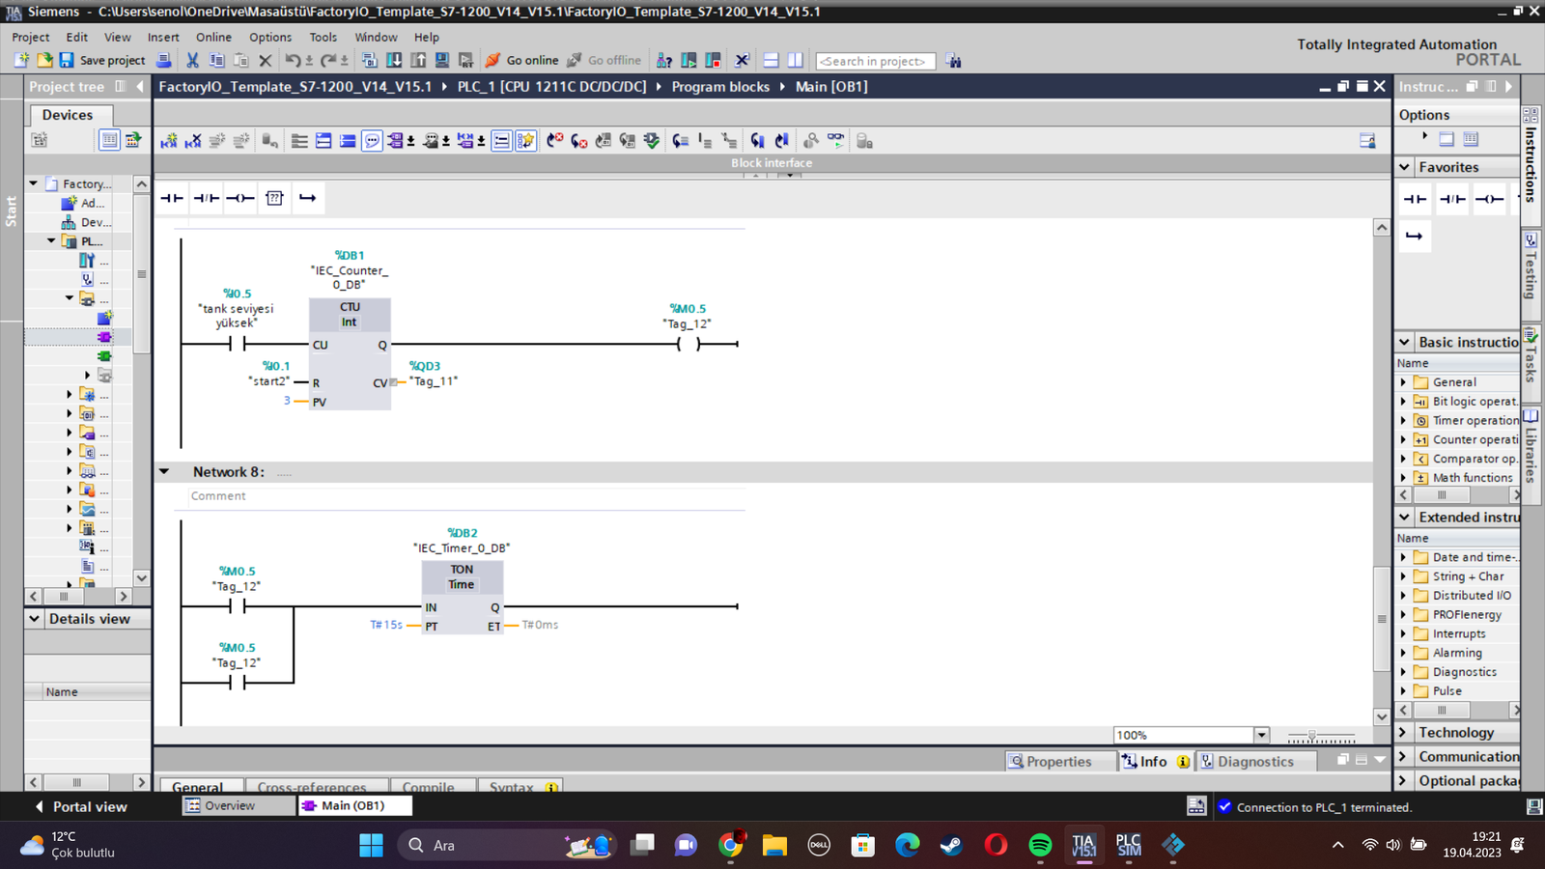The image size is (1545, 869).
Task: Insert a normally open contact from the favorites bar
Action: [172, 198]
